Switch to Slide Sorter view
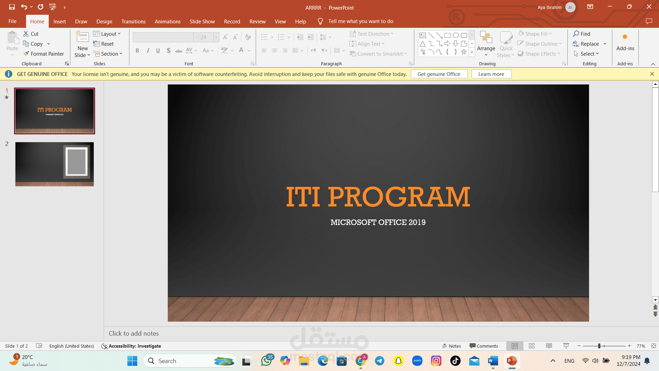The image size is (659, 371). click(x=532, y=346)
